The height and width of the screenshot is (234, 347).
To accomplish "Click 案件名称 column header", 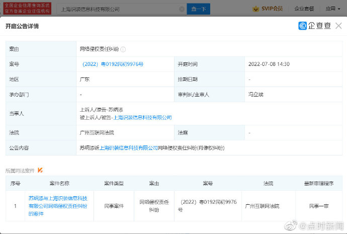I will pos(59,183).
